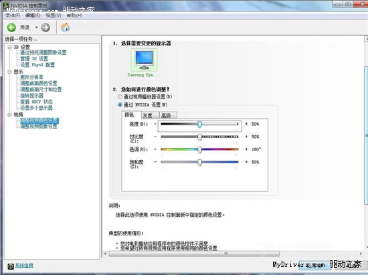Open the back history dropdown arrow
This screenshot has height=275, width=368.
36,27
